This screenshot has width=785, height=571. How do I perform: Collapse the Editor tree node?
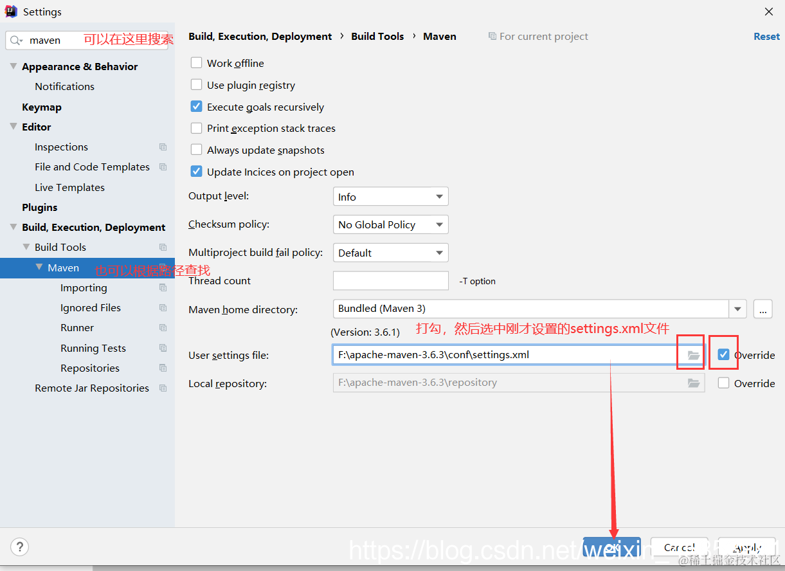tap(14, 127)
